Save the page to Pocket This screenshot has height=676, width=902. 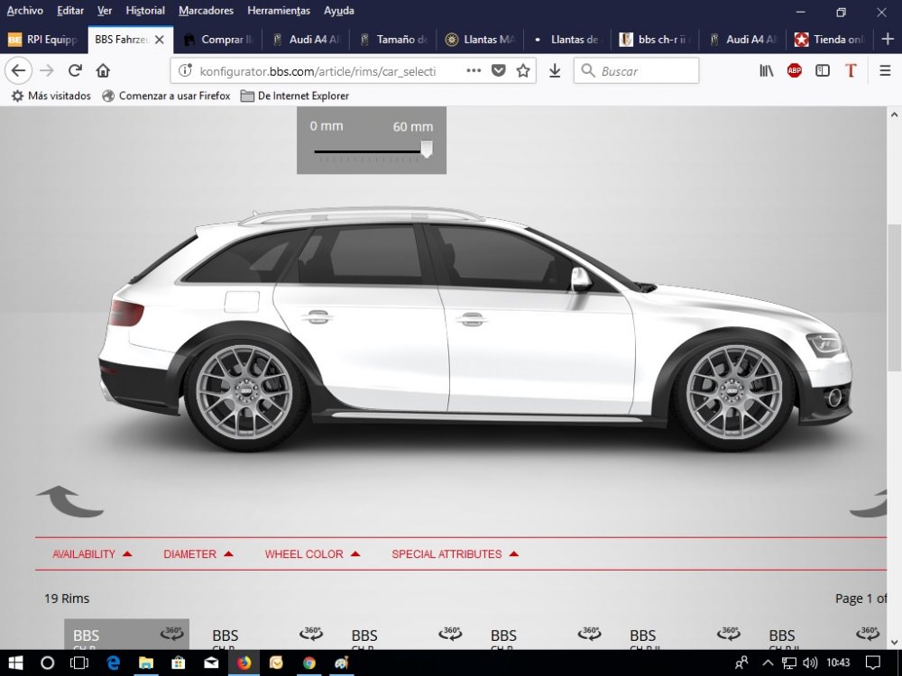coord(498,70)
